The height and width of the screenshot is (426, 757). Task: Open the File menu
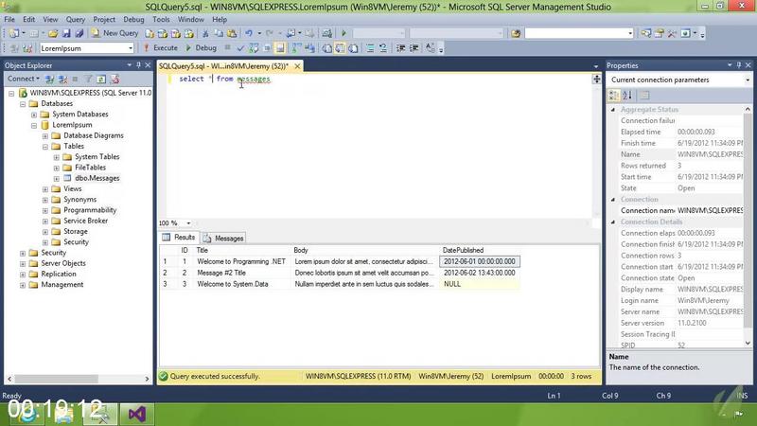pos(9,19)
